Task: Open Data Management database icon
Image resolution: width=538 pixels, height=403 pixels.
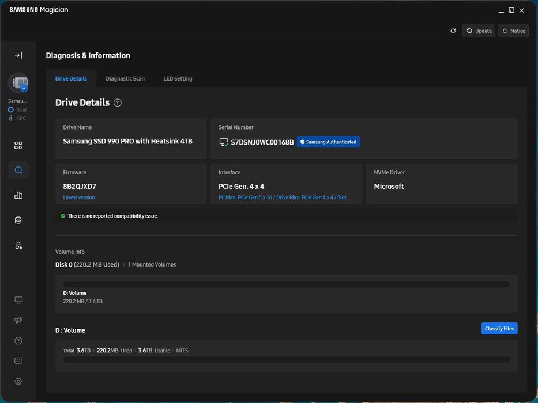Action: [x=18, y=220]
